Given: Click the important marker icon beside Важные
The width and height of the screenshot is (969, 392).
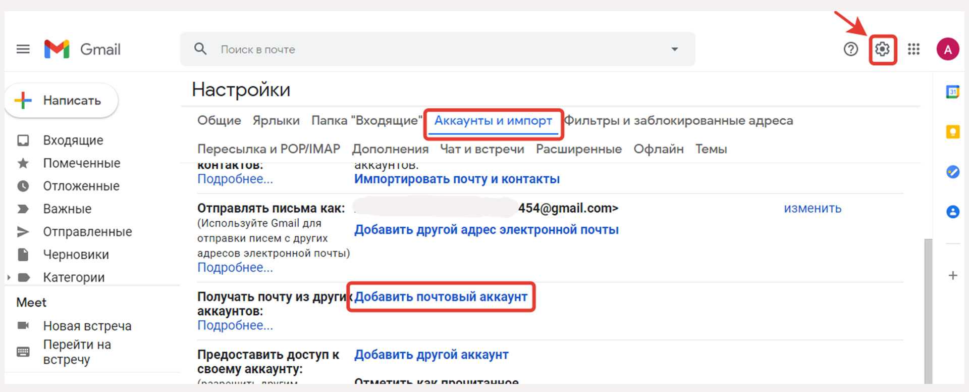Looking at the screenshot, I should pyautogui.click(x=23, y=209).
